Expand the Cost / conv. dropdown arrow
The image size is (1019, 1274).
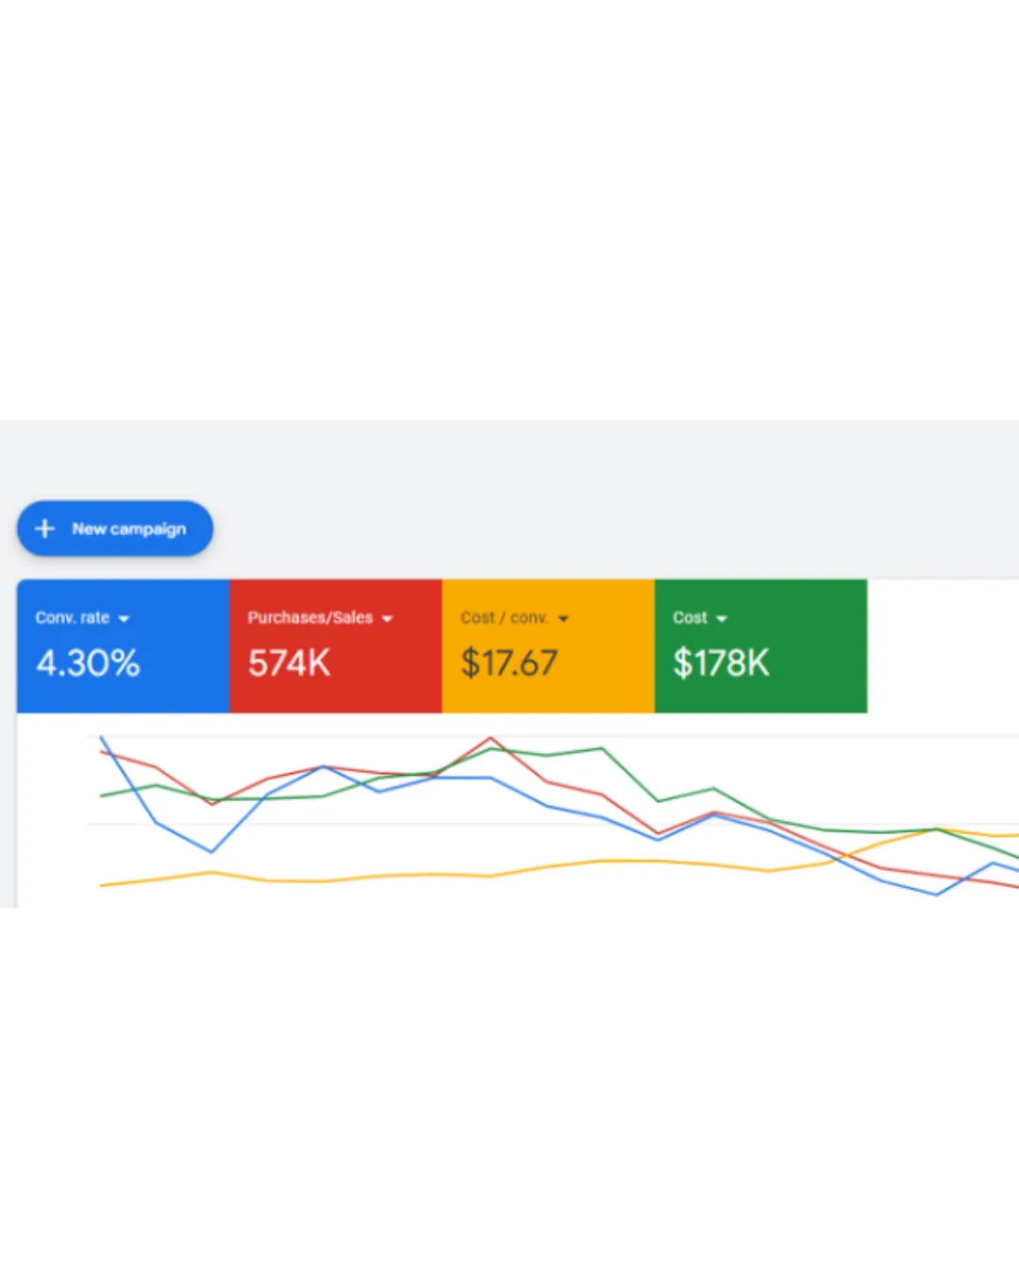click(x=563, y=619)
